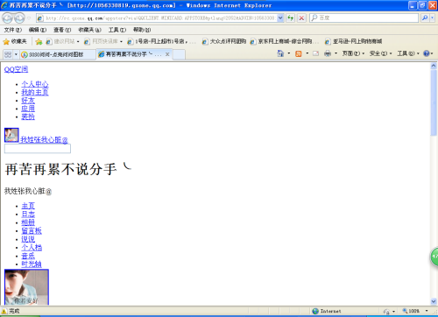Click the Home page icon
Viewport: 438px width, 317px height.
point(280,53)
